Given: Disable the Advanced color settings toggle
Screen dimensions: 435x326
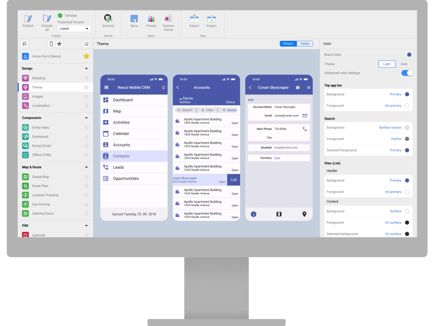Looking at the screenshot, I should click(406, 72).
